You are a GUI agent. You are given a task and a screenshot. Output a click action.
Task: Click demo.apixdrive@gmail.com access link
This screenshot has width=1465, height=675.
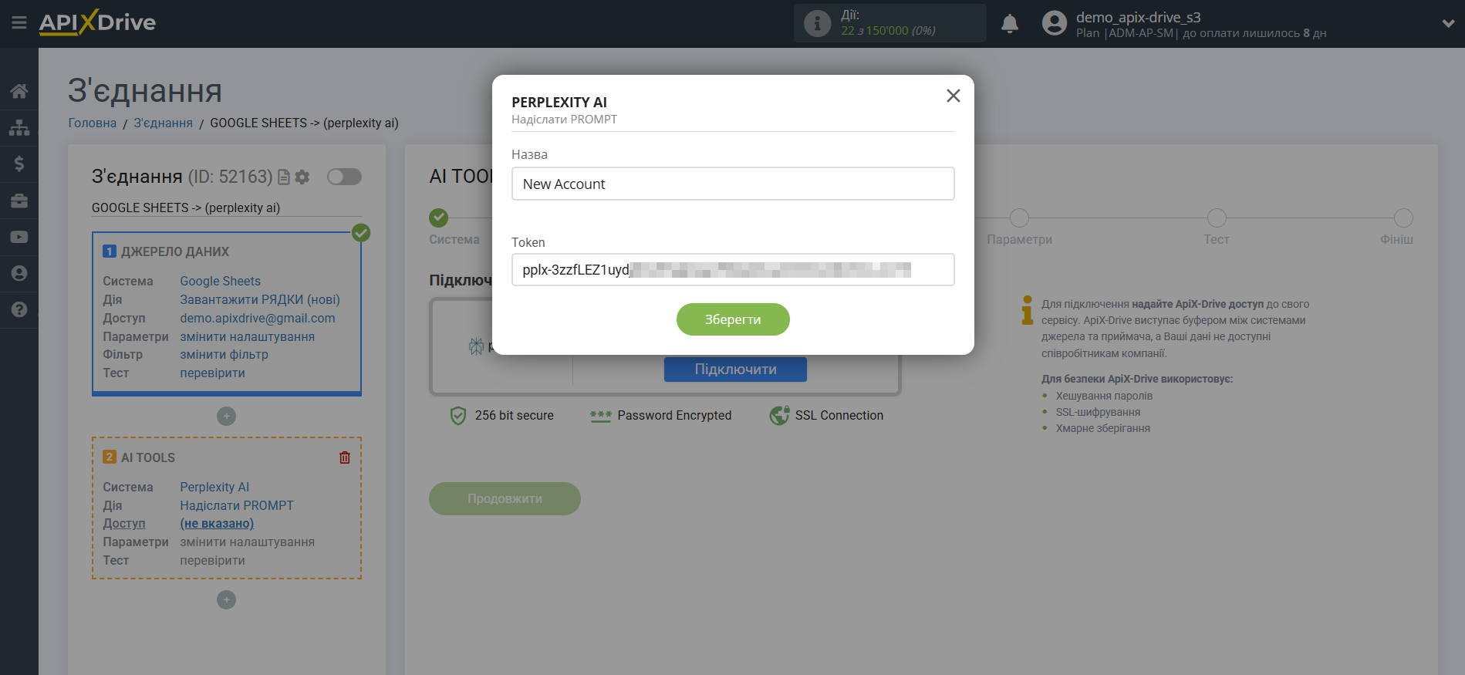coord(258,318)
